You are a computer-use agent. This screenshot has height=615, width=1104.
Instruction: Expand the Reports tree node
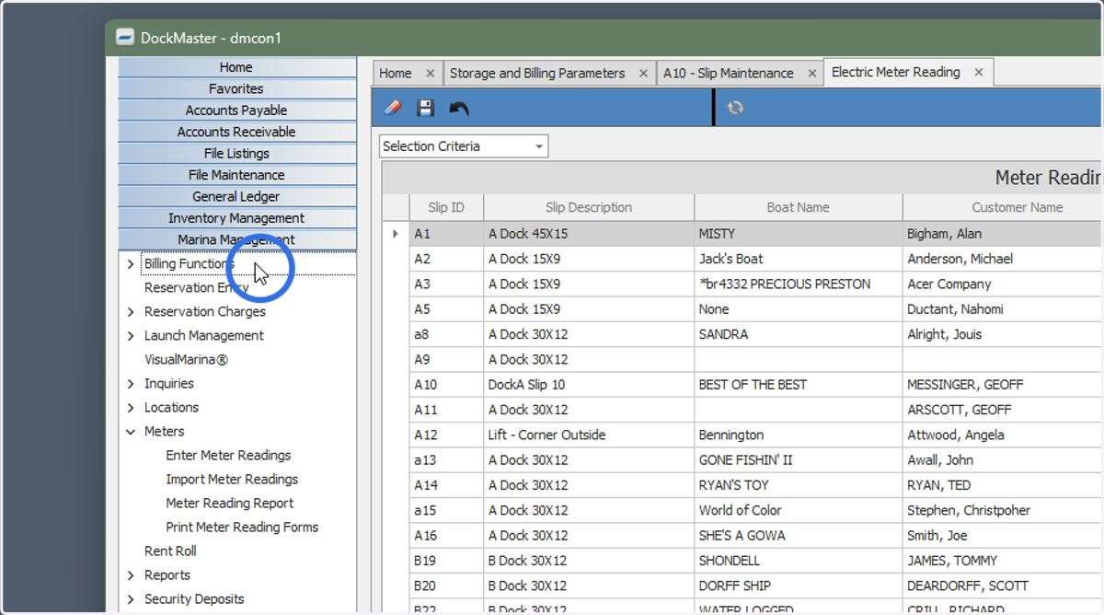pos(131,575)
